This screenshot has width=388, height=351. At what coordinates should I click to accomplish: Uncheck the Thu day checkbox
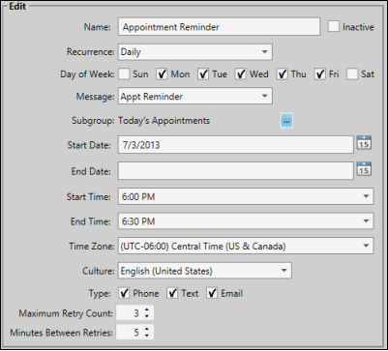[283, 74]
